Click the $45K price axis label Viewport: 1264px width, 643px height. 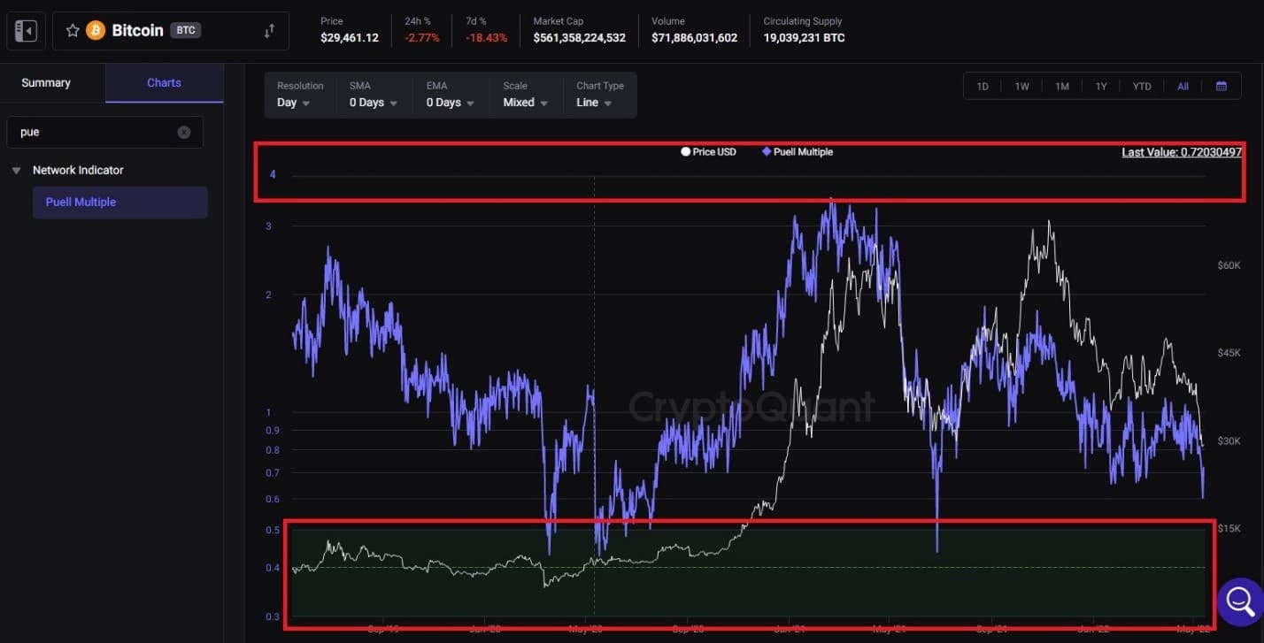point(1230,353)
